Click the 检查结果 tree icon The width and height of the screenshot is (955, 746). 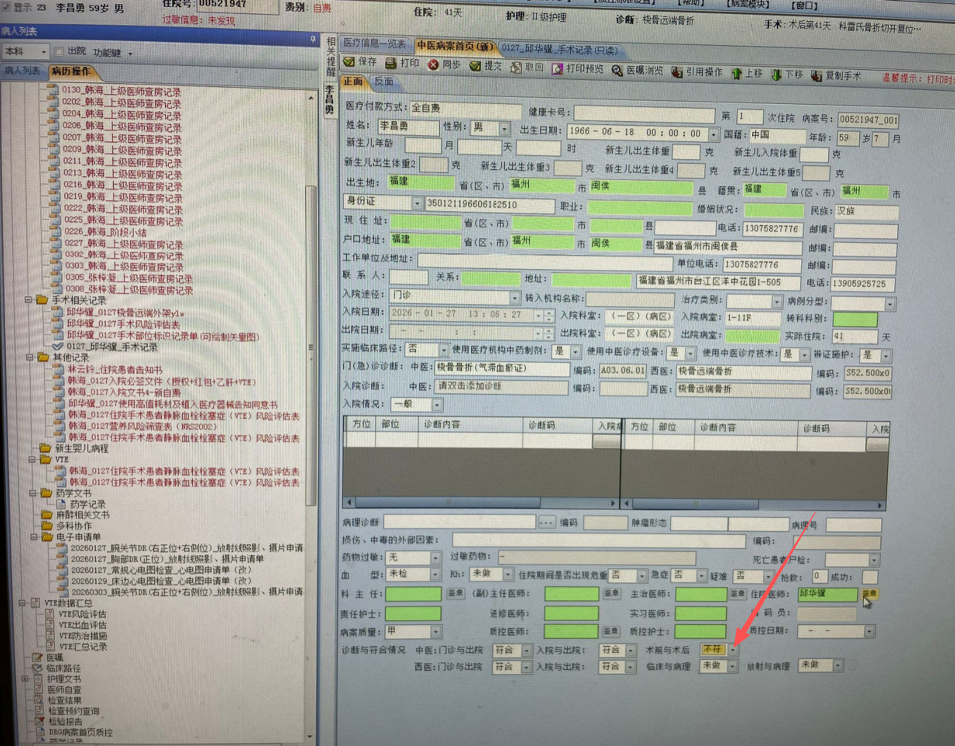(x=39, y=700)
